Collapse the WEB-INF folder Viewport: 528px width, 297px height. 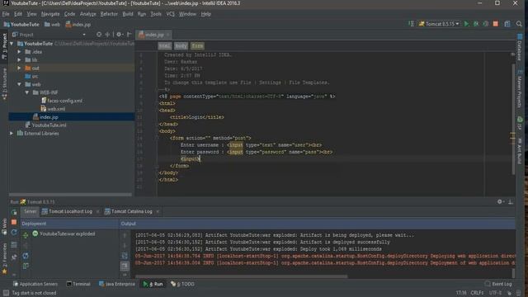[27, 92]
